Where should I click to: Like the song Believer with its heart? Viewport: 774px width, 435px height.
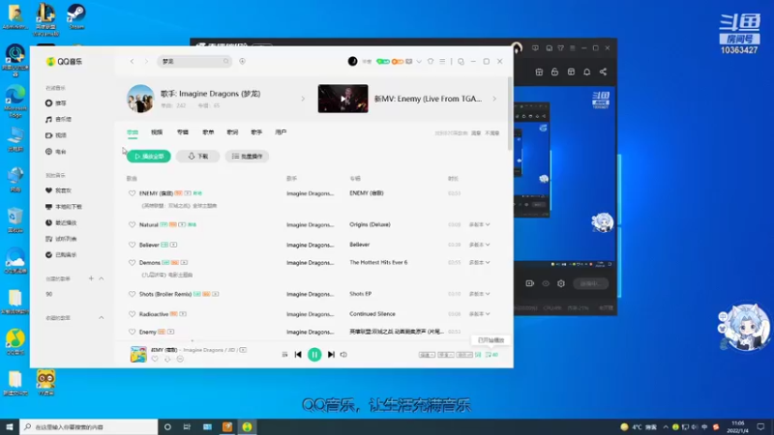[132, 245]
